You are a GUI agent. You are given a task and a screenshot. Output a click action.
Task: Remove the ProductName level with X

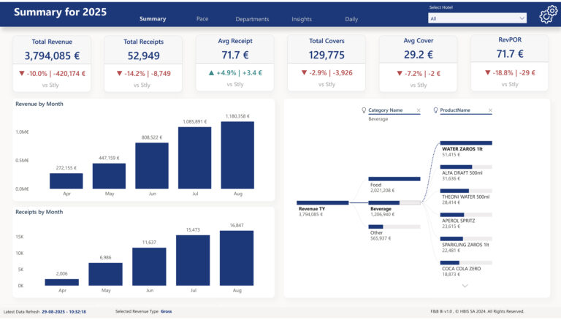click(490, 110)
